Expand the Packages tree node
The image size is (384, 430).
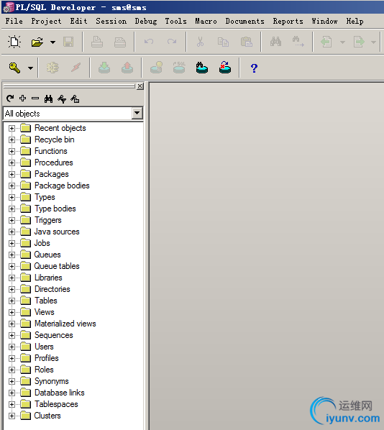click(x=12, y=175)
